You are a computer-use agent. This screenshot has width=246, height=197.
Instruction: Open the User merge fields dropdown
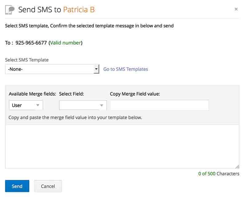pos(26,105)
